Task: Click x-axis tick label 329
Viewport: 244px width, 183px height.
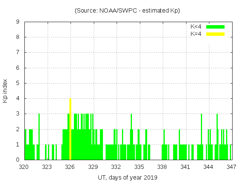Action: (x=93, y=167)
